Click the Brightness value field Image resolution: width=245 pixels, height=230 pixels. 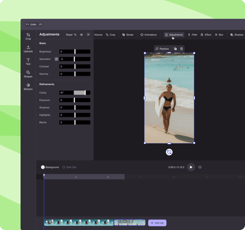(x=61, y=52)
